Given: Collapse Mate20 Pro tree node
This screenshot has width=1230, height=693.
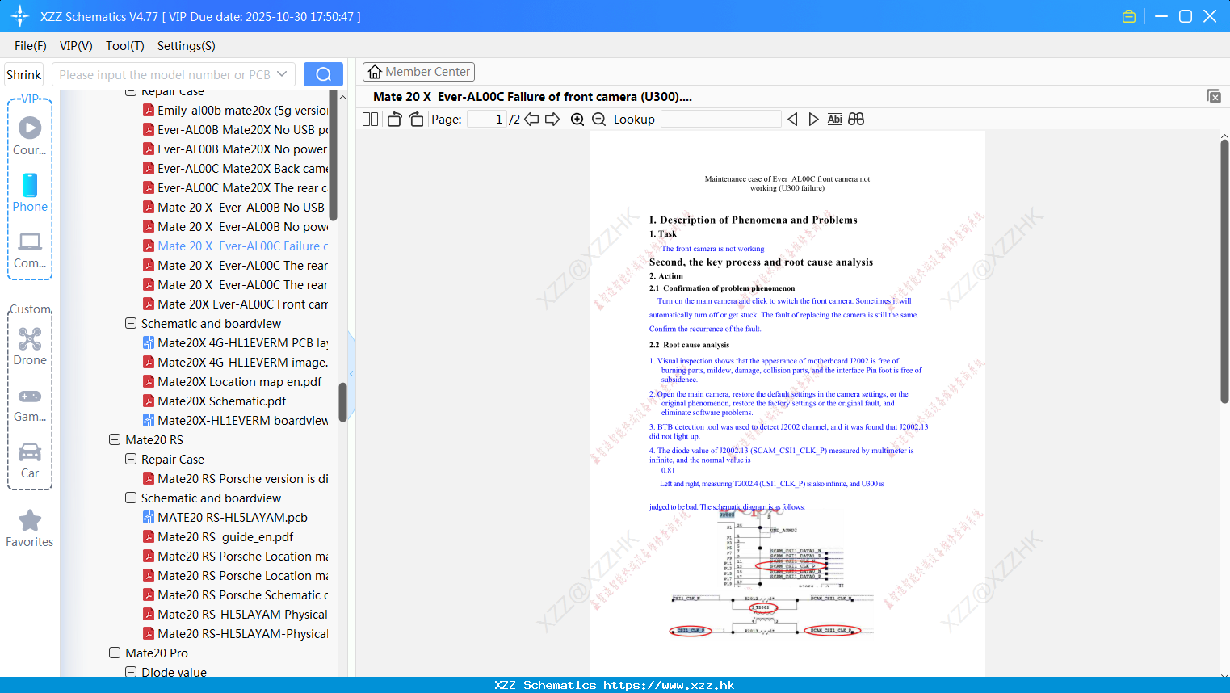Looking at the screenshot, I should (x=115, y=653).
